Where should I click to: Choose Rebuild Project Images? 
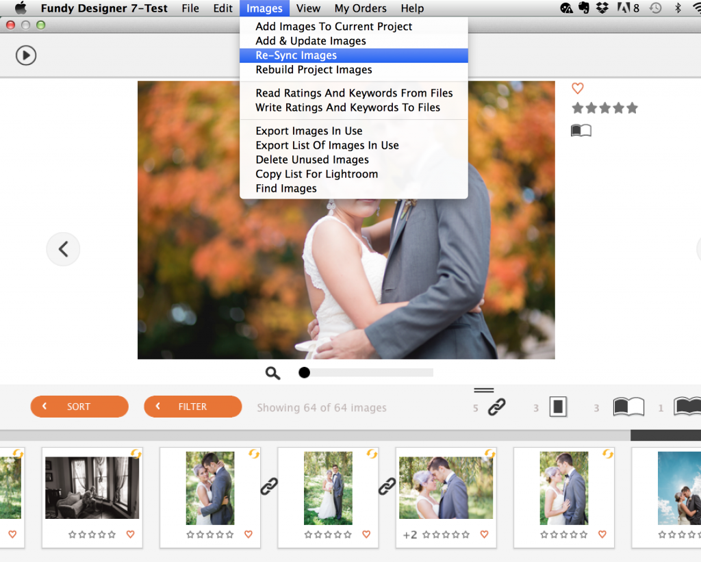(x=354, y=70)
